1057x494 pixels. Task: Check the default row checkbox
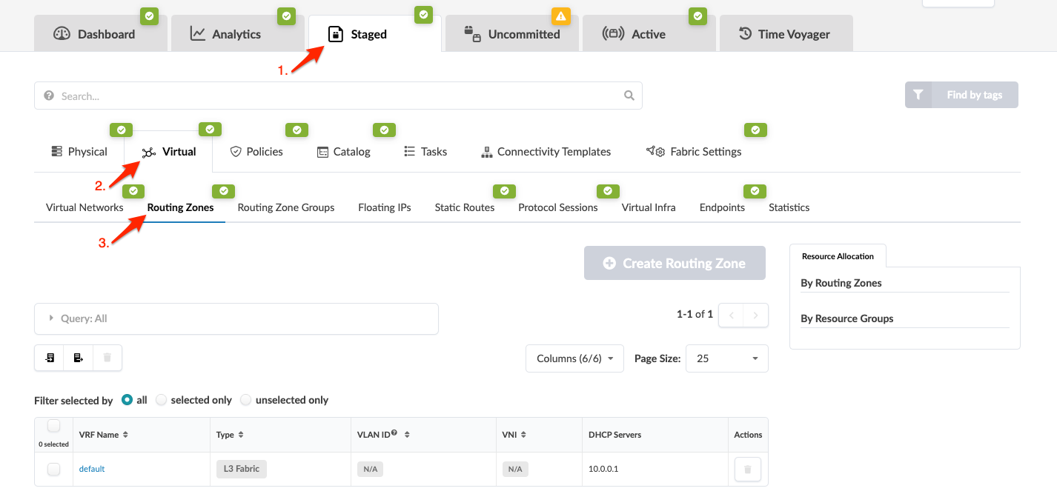[x=53, y=469]
